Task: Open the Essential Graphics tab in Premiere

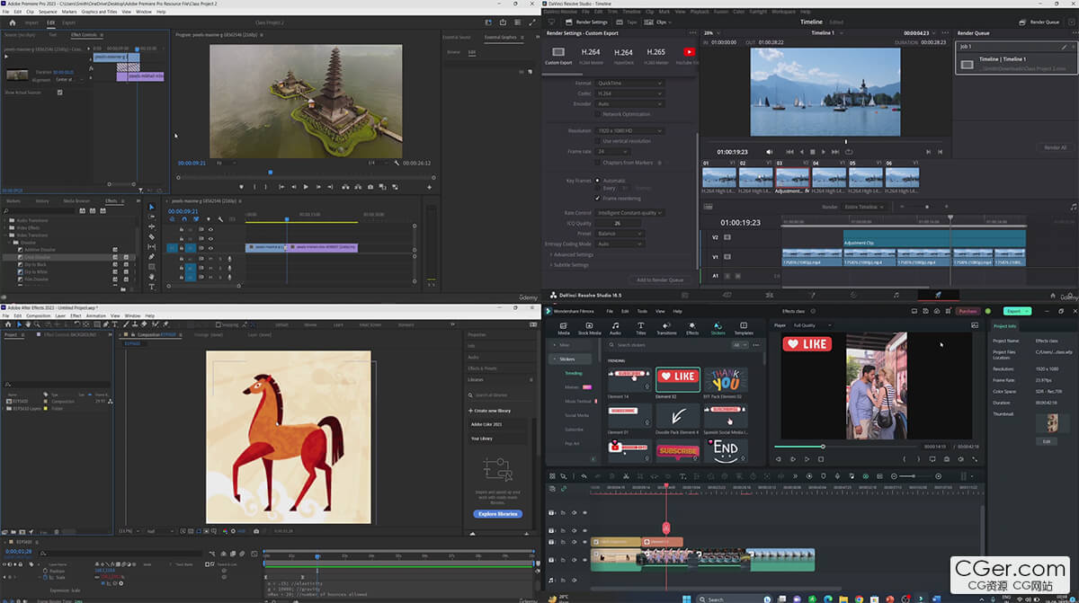Action: (500, 37)
